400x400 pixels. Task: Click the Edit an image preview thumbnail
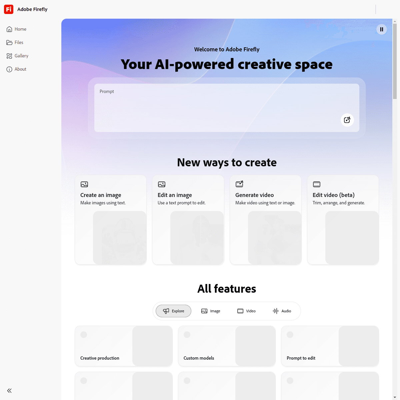197,238
